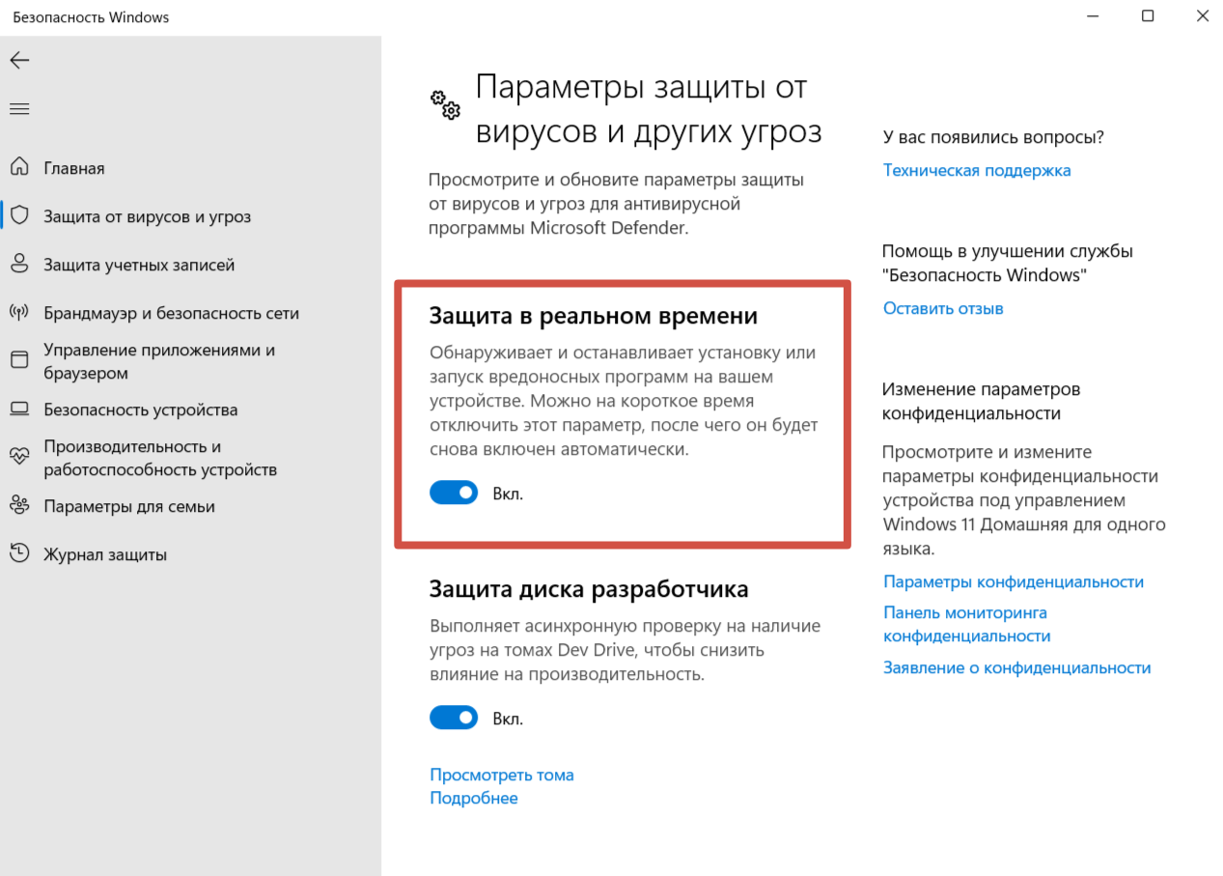Select the Безопасность устройства laptop icon
The height and width of the screenshot is (876, 1223).
click(x=19, y=409)
